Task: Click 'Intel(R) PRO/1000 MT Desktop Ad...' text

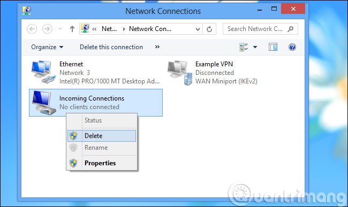Action: (109, 81)
